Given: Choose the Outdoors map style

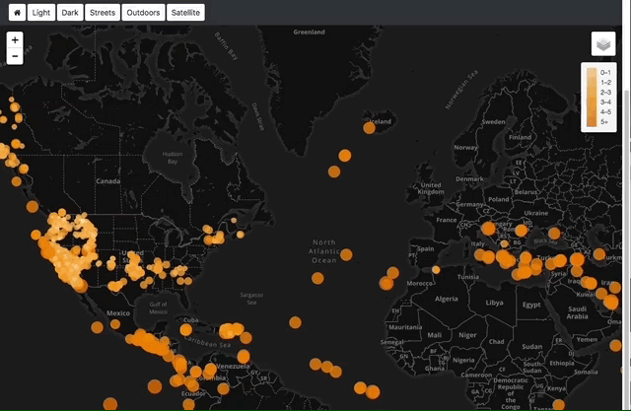Looking at the screenshot, I should (143, 13).
